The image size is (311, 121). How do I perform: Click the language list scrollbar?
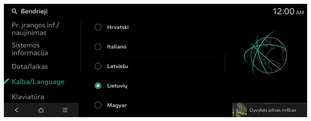pos(225,63)
